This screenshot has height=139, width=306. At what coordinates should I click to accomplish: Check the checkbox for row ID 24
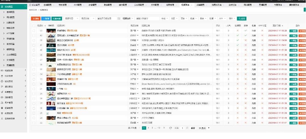[x=34, y=118]
